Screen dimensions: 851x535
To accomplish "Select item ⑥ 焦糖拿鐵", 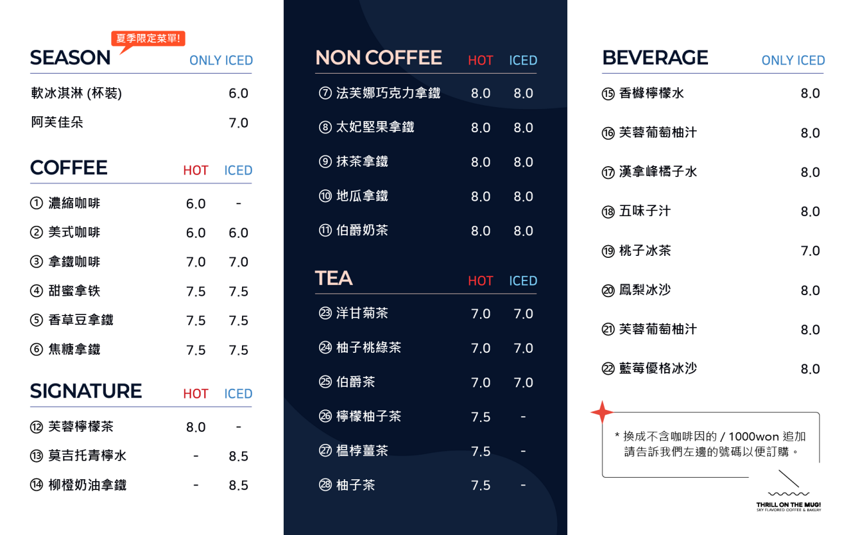I will point(65,350).
